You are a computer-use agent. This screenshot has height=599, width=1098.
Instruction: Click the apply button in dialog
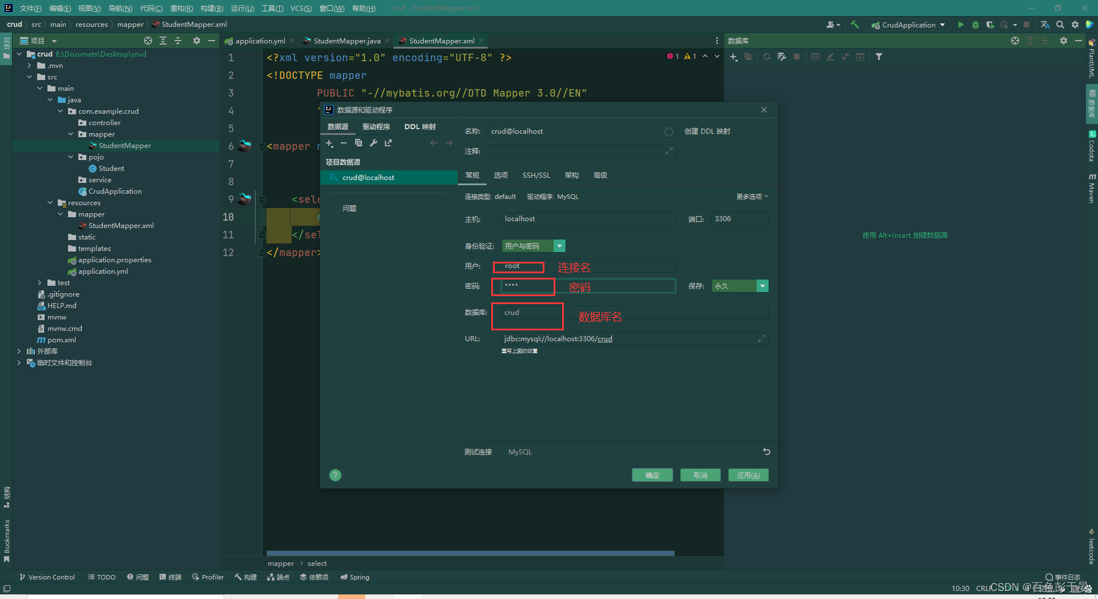coord(748,476)
